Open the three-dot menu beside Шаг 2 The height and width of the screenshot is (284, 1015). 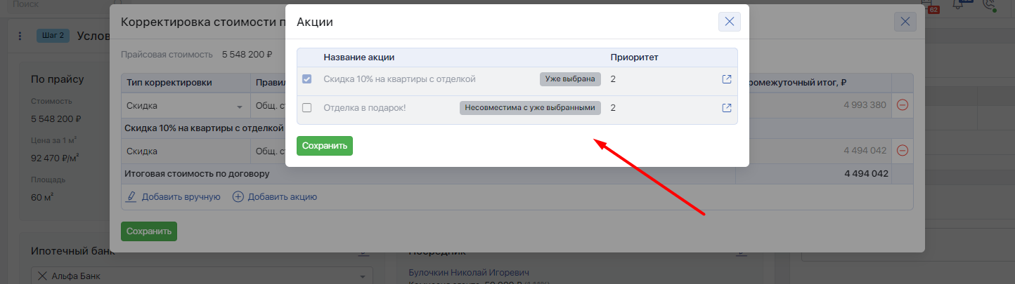click(20, 36)
